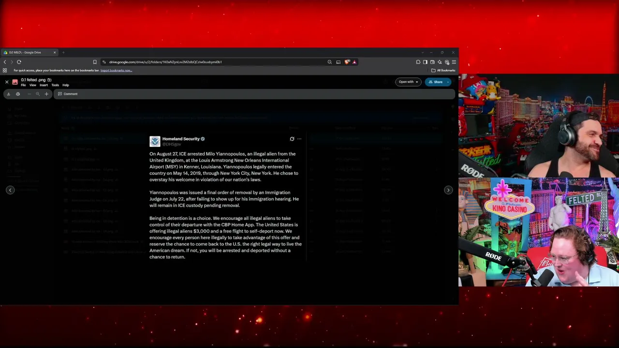
Task: Click the Import bookmarks now link
Action: 116,71
